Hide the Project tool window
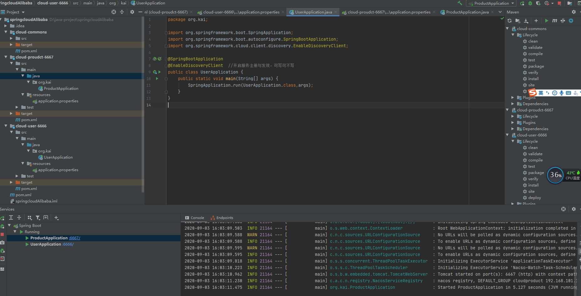581x296 pixels. [x=140, y=12]
